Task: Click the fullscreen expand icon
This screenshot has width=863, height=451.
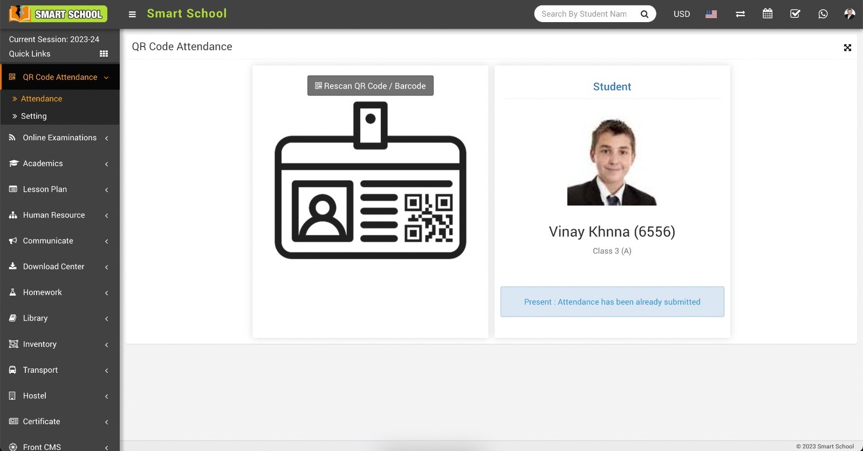Action: coord(847,47)
